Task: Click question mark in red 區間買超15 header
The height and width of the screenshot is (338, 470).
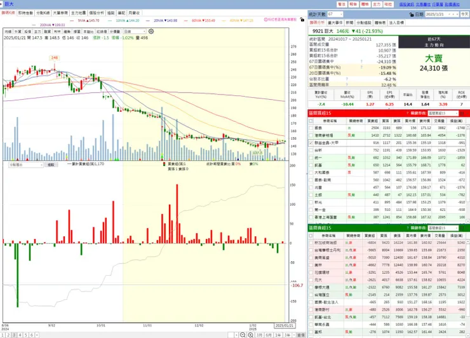Action: (407, 113)
